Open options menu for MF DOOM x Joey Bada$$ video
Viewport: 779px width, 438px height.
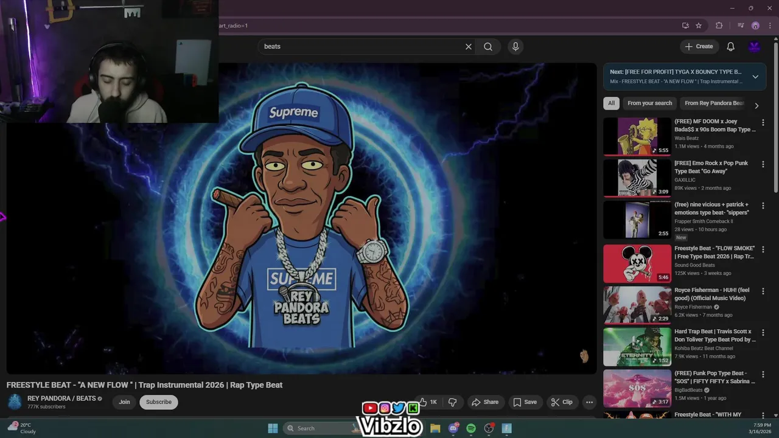tap(763, 122)
